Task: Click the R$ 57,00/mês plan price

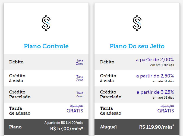Action: click(67, 129)
